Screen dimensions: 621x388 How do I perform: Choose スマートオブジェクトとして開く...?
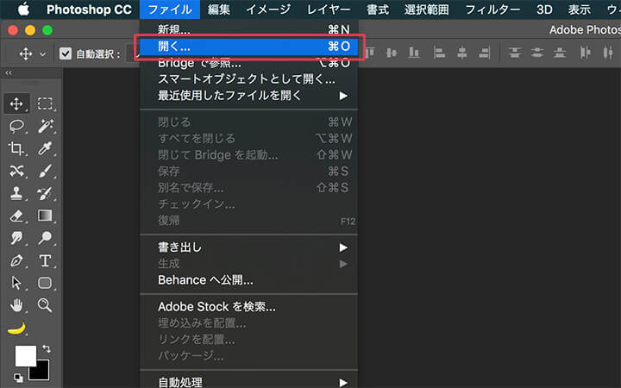point(249,79)
